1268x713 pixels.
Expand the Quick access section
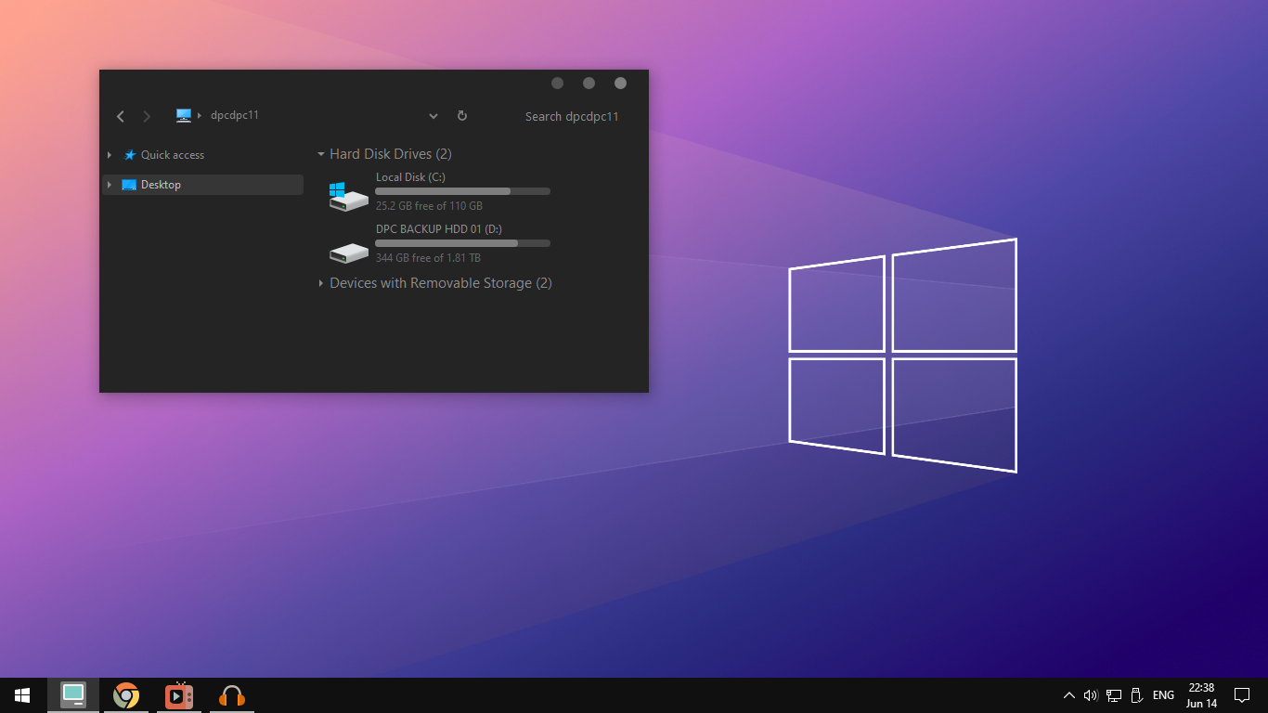tap(109, 155)
